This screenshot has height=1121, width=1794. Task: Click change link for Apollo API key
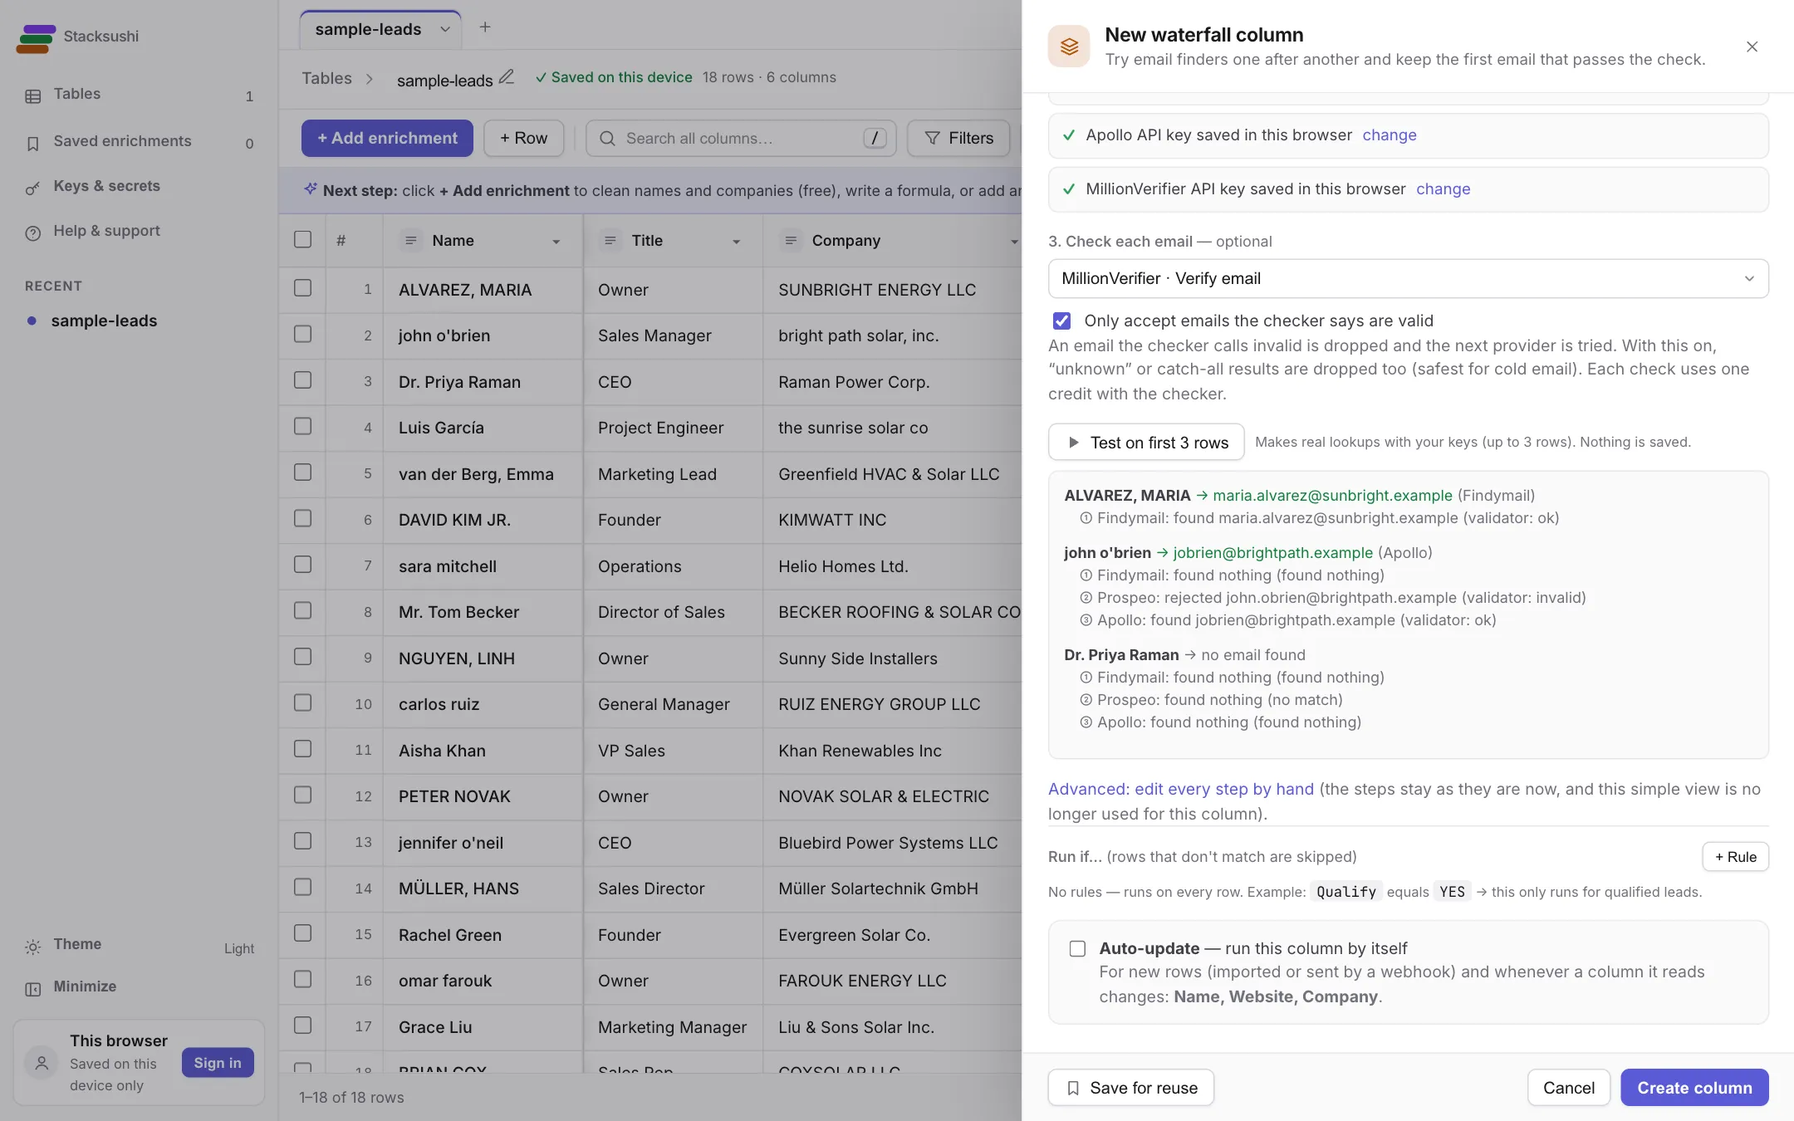click(x=1390, y=135)
